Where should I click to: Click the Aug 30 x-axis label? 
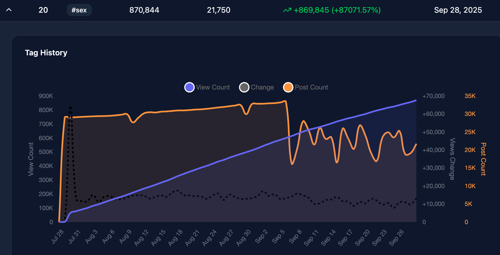click(x=244, y=238)
